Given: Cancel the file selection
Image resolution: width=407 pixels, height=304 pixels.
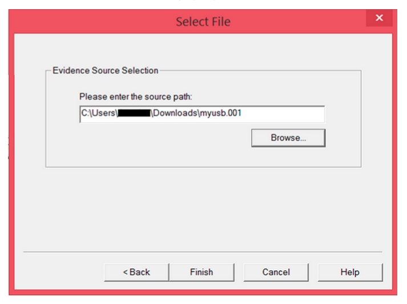Looking at the screenshot, I should click(x=276, y=273).
